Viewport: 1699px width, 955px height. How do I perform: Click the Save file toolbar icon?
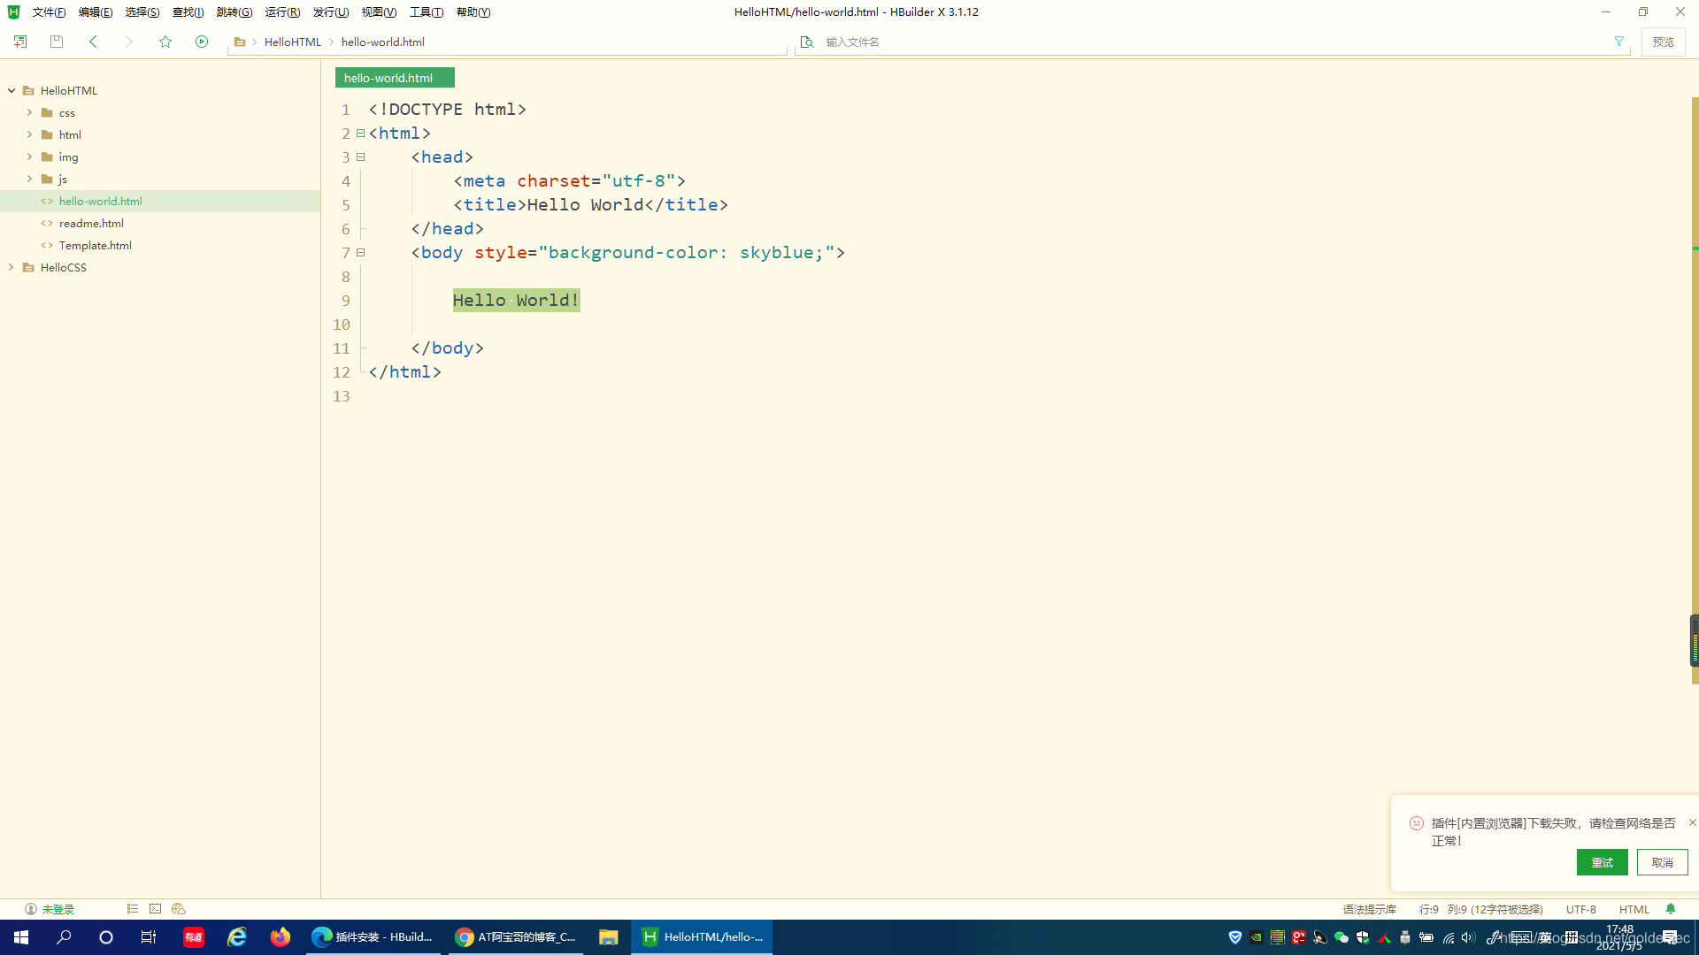[x=57, y=42]
